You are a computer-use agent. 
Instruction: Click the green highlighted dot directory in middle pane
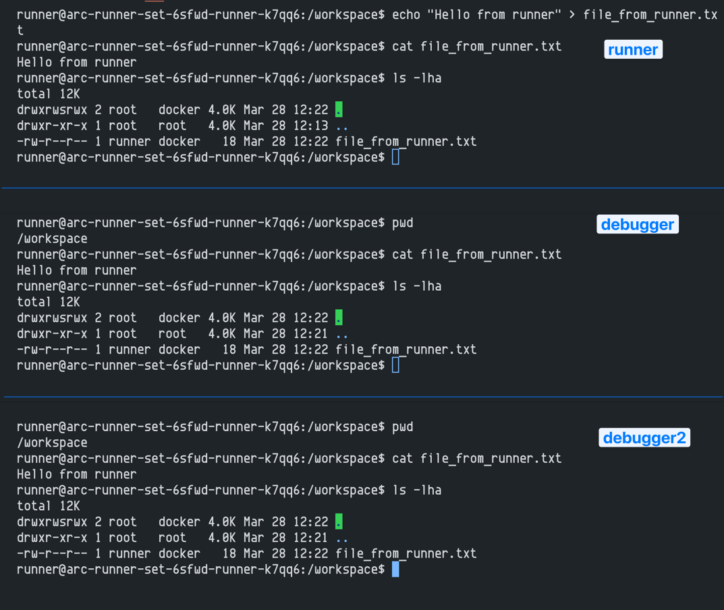(339, 317)
